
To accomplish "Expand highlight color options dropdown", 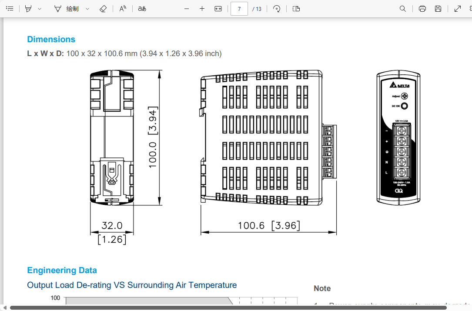I will point(40,9).
